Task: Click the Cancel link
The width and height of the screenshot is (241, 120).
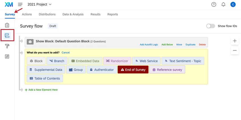Action: click(x=65, y=53)
